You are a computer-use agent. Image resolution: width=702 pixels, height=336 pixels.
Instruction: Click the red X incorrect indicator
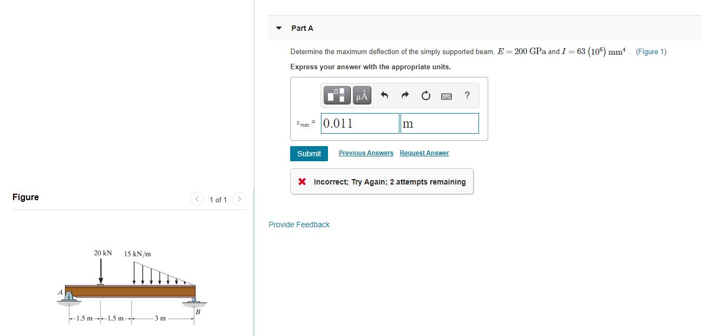point(303,181)
